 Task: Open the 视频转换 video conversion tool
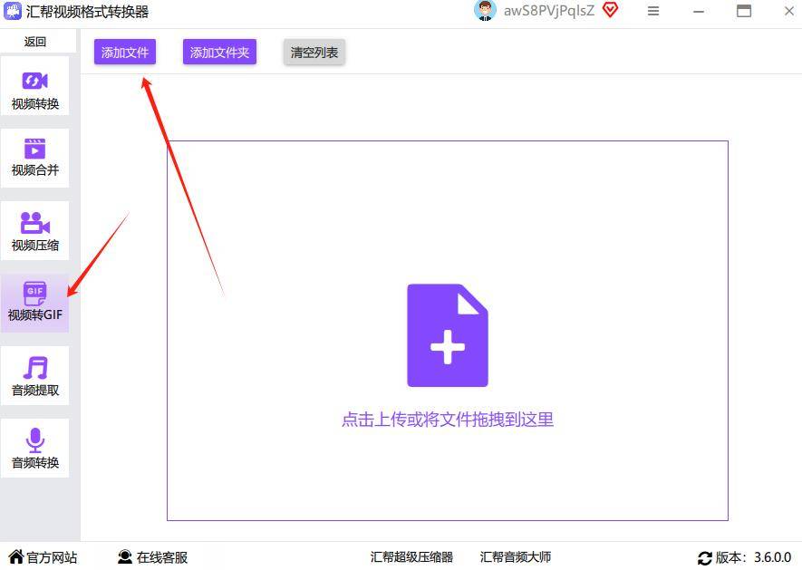[35, 91]
